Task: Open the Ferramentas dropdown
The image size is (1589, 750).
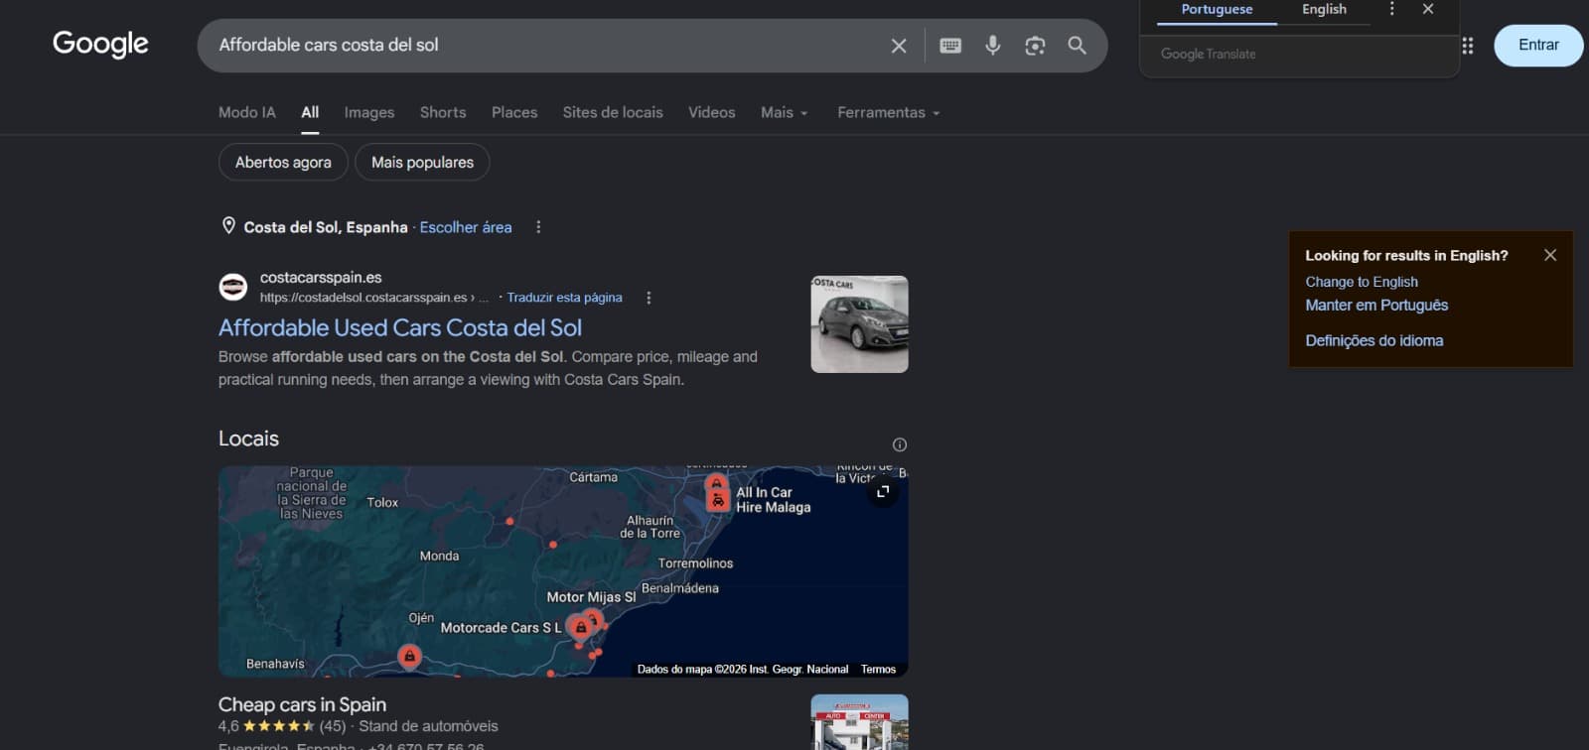Action: click(889, 113)
